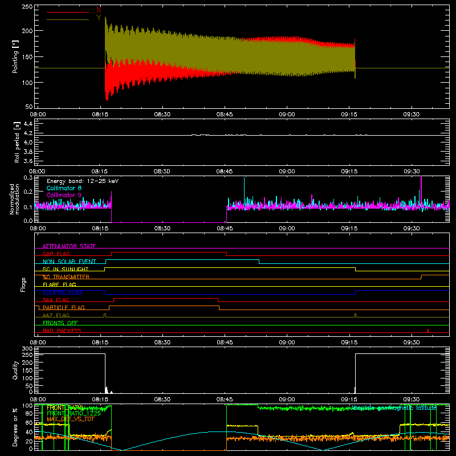
Task: Click the olive Y legend line
Action: [x=68, y=20]
